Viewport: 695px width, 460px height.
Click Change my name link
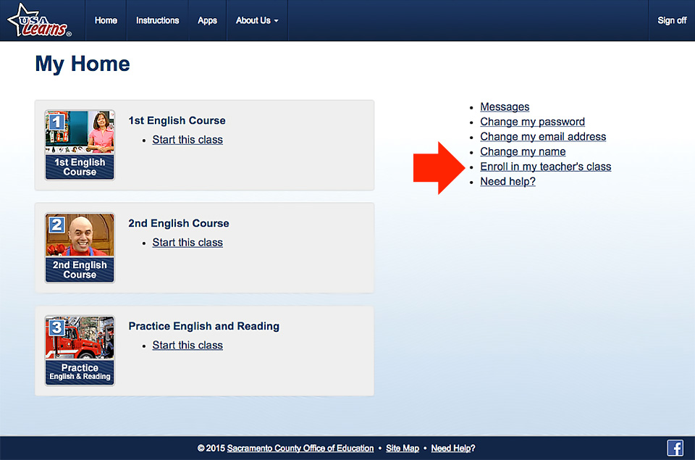coord(523,151)
